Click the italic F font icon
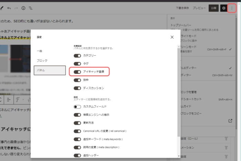241x161 pixels. pyautogui.click(x=18, y=100)
